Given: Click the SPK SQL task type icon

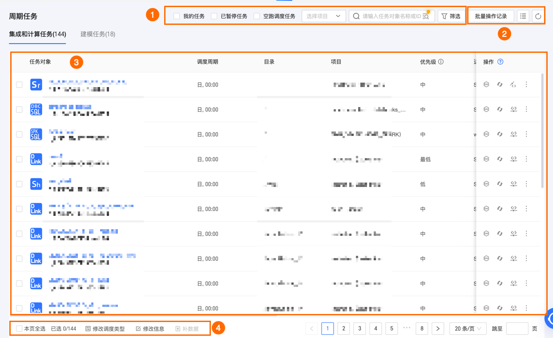Looking at the screenshot, I should [36, 134].
